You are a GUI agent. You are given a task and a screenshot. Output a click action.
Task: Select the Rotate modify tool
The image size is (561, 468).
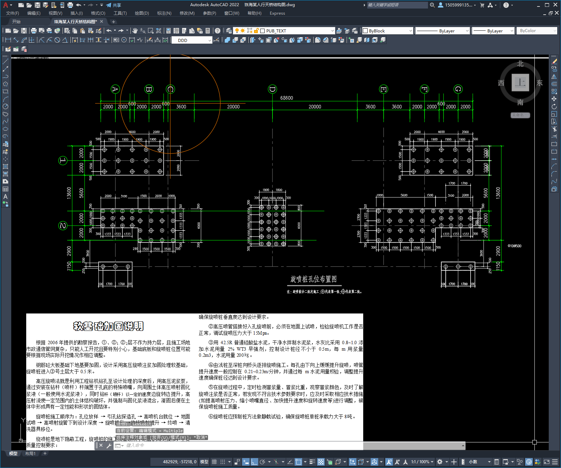[554, 106]
